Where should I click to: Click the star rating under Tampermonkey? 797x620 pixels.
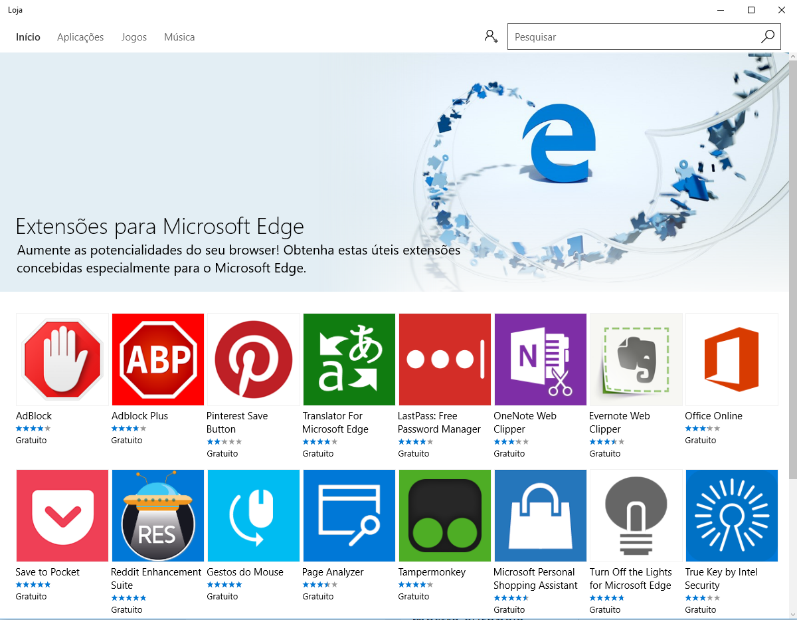(416, 585)
